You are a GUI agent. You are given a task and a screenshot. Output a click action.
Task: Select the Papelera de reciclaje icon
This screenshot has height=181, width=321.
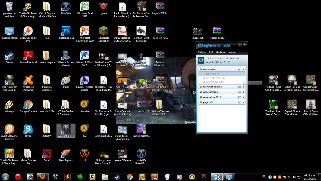[x=9, y=10]
